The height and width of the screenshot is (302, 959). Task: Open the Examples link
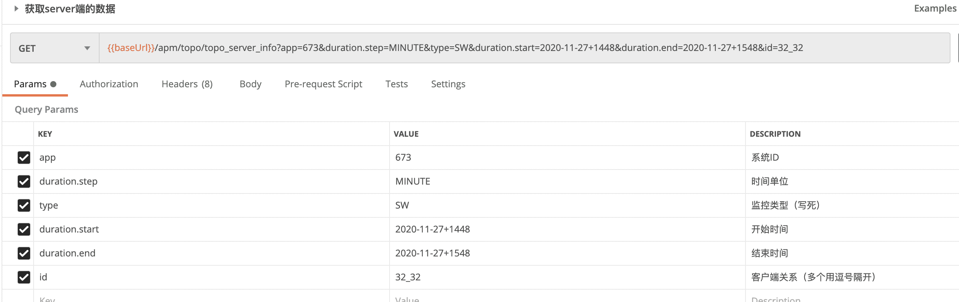tap(935, 8)
